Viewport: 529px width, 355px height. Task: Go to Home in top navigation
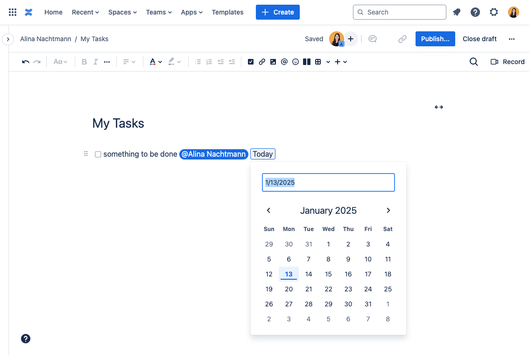point(53,12)
